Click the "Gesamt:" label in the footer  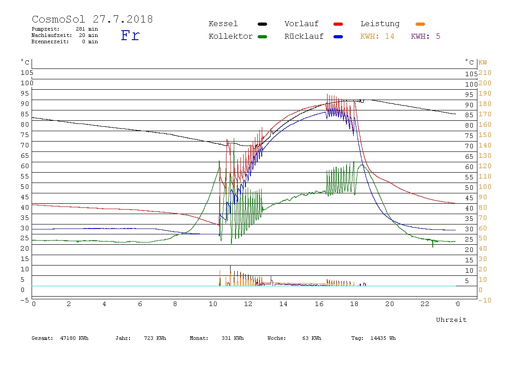click(x=42, y=338)
